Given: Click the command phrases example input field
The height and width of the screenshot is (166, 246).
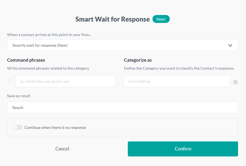Looking at the screenshot, I should pos(65,81).
